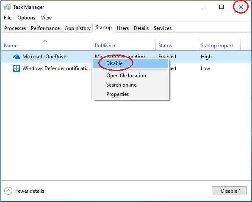This screenshot has height=202, width=252.
Task: Sort by the Publisher column header
Action: click(x=124, y=44)
